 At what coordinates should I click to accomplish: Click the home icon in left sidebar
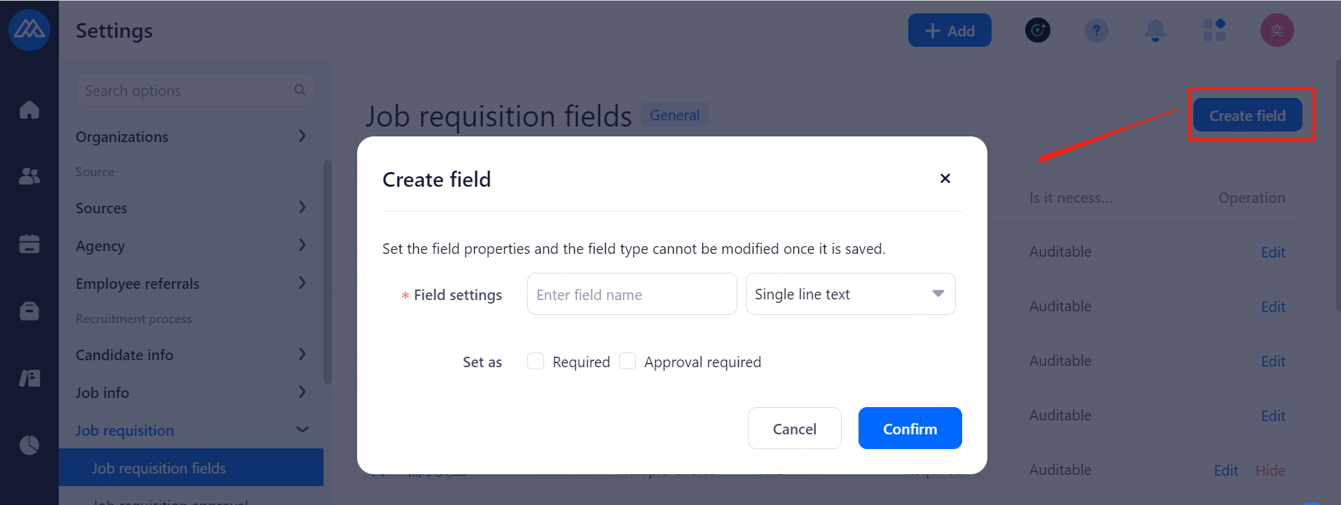point(29,110)
